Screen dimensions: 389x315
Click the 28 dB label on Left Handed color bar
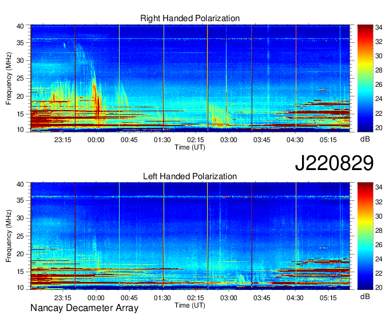click(x=379, y=231)
